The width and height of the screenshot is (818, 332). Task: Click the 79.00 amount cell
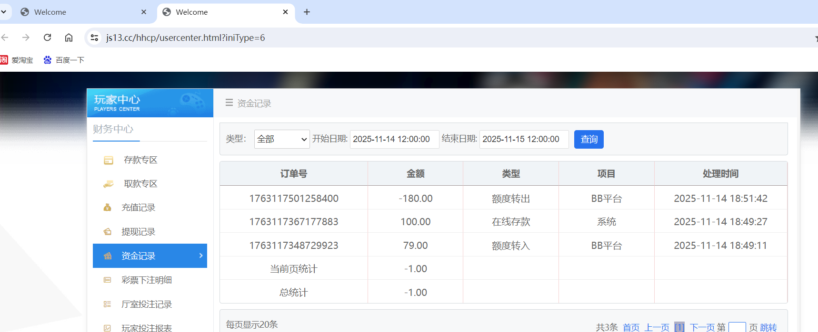pyautogui.click(x=416, y=246)
